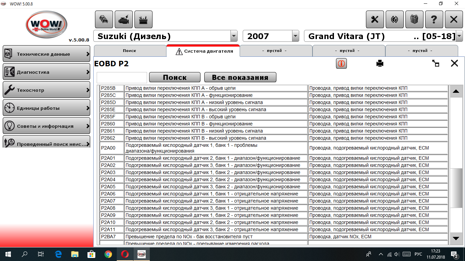The height and width of the screenshot is (261, 465).
Task: Print the fault code list
Action: tap(380, 64)
